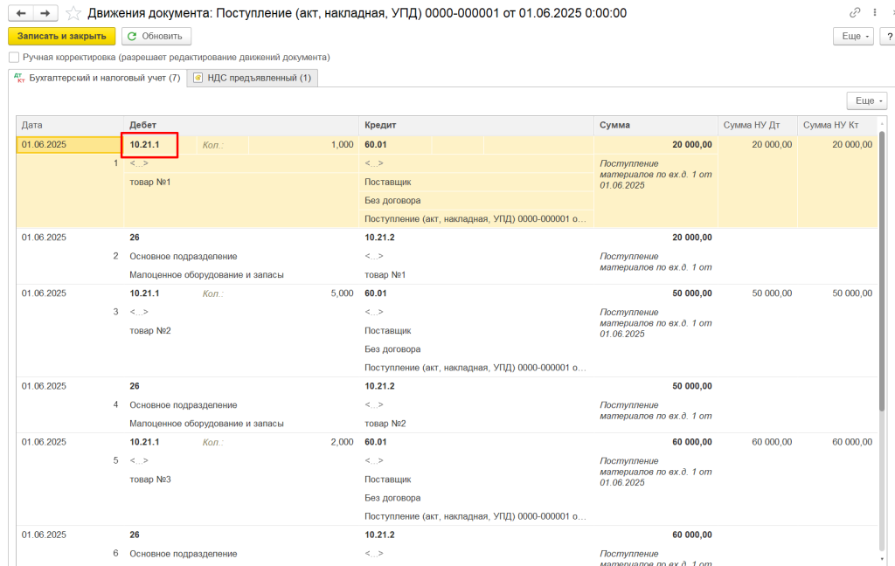Click the back navigation arrow
The height and width of the screenshot is (566, 895).
(x=21, y=13)
